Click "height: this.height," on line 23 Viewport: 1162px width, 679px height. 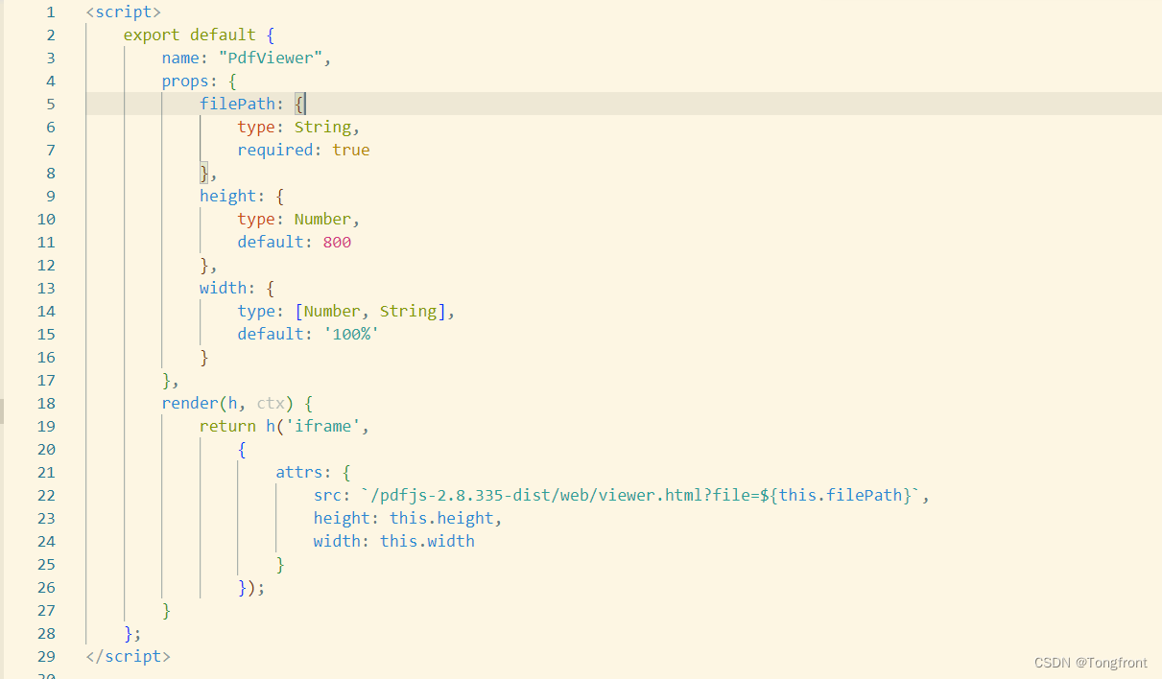click(x=408, y=519)
